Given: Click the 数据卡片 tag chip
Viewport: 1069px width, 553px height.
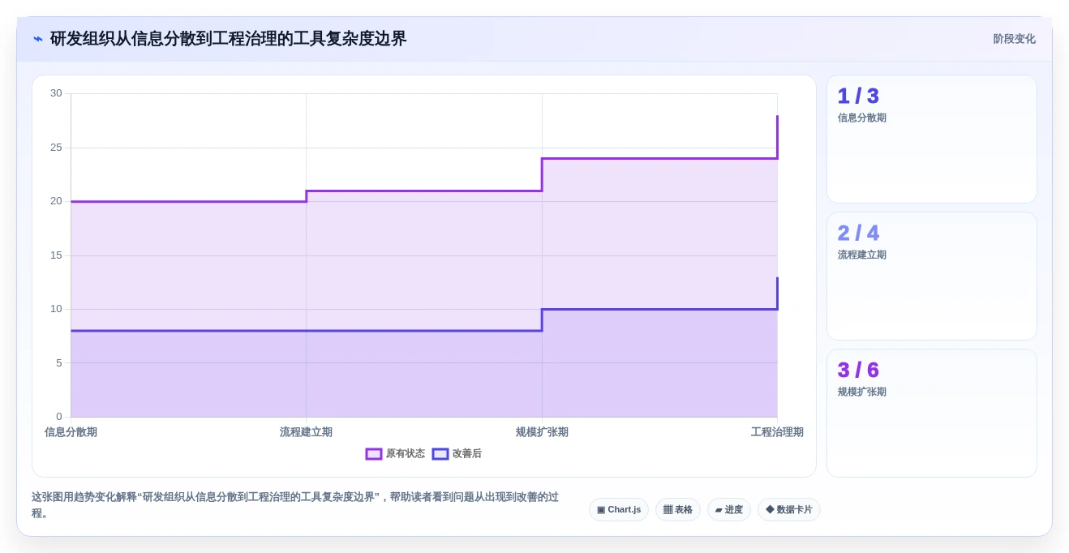Looking at the screenshot, I should point(789,510).
